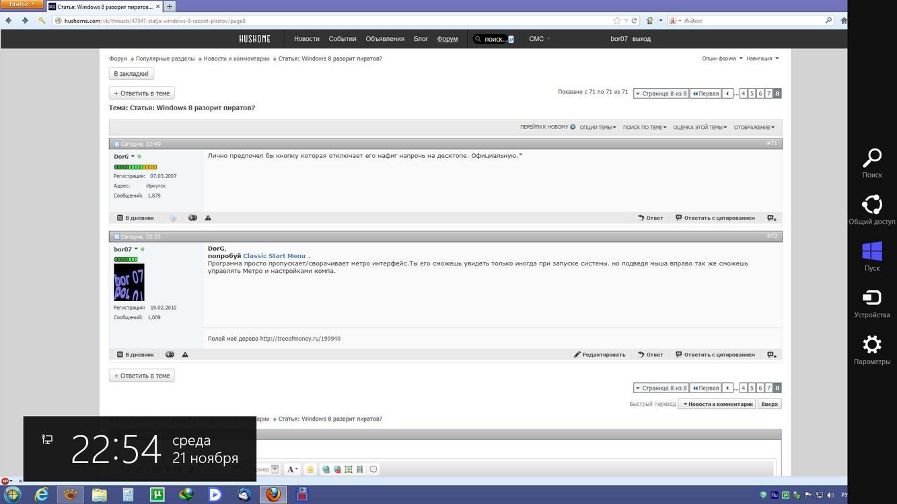Open Страница 8 из 8 top page dropdown
897x504 pixels.
tap(661, 93)
